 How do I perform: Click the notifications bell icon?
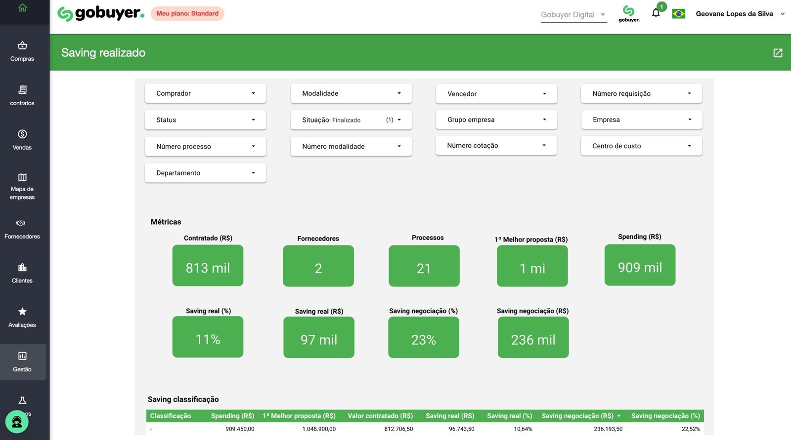656,13
